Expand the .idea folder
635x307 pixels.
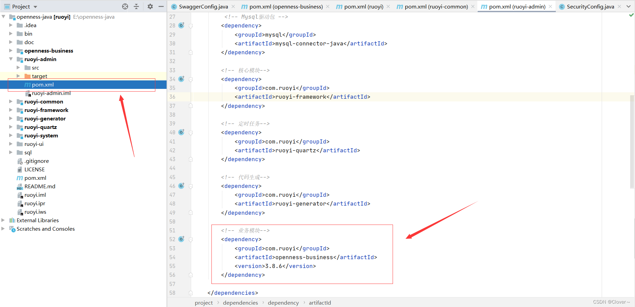pos(11,25)
